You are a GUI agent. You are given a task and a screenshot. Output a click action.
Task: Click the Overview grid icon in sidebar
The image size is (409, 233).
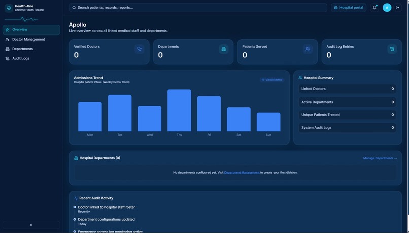pos(7,30)
